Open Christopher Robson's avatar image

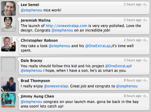coord(8,44)
